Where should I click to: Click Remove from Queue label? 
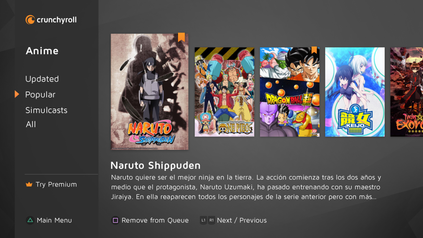155,220
